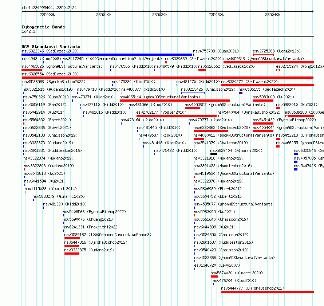Screen dimensions: 324x306
Task: Select nsv4063825 gnomADStructuralVariants label
Action: pyautogui.click(x=62, y=66)
